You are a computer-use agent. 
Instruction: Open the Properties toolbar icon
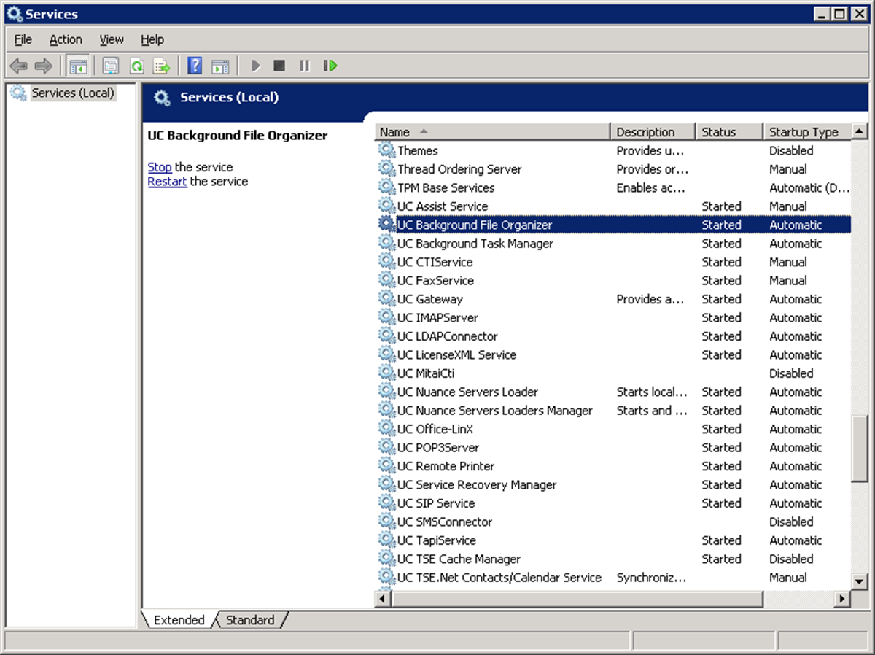[x=110, y=66]
